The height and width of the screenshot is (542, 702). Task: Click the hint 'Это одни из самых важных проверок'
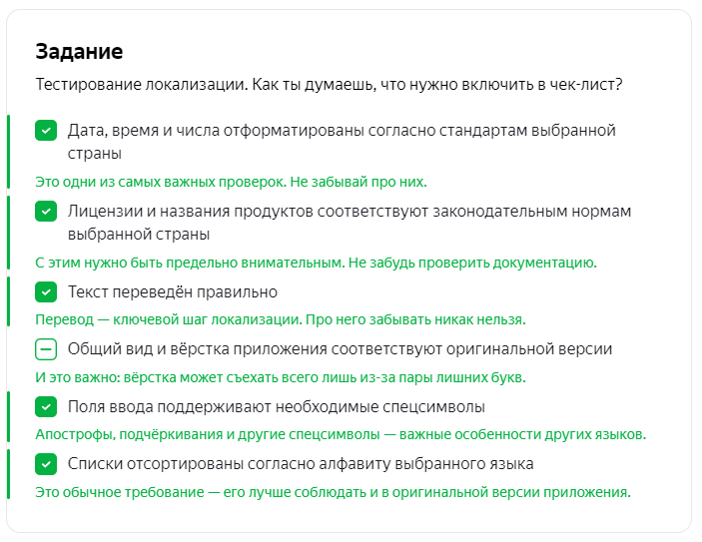(x=231, y=182)
